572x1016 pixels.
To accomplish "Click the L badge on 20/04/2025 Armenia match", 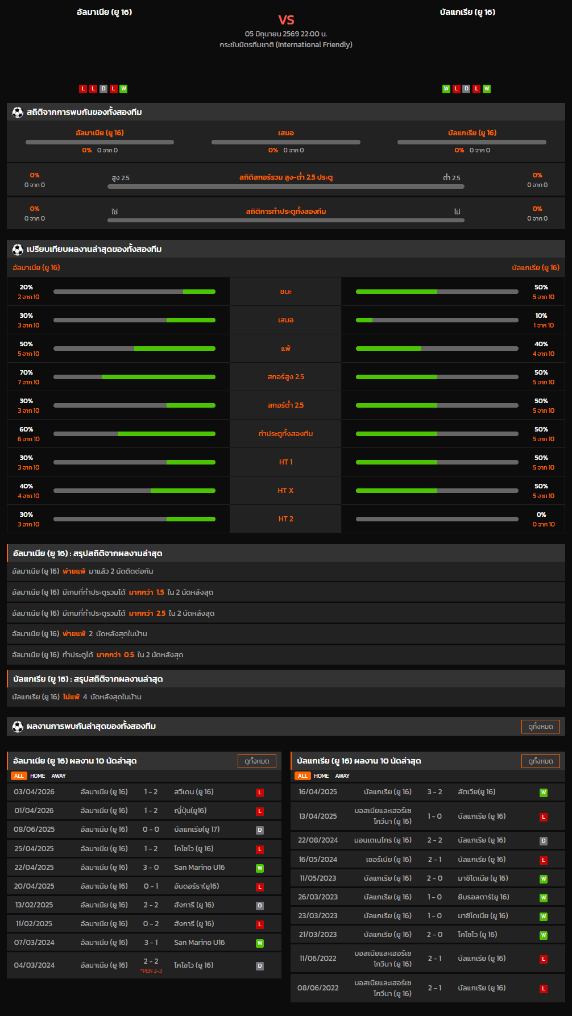I will pos(259,887).
